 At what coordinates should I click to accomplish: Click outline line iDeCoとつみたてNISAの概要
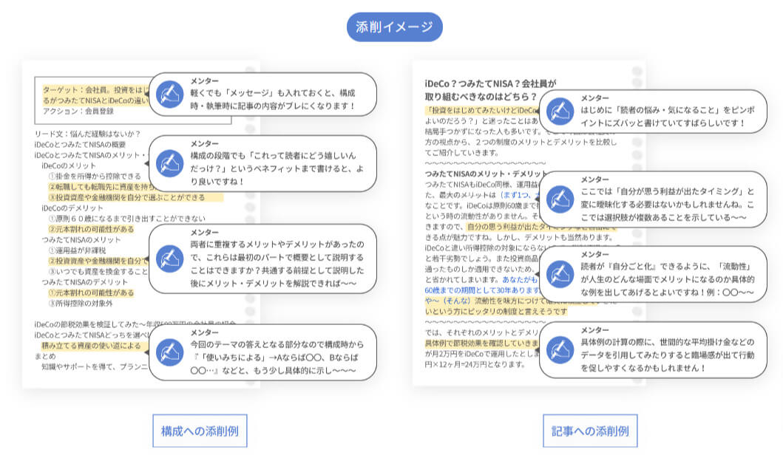click(x=80, y=144)
